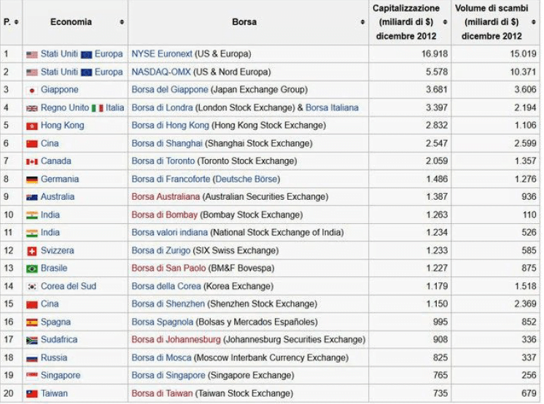
Task: Click the Canada flag icon
Action: [32, 162]
